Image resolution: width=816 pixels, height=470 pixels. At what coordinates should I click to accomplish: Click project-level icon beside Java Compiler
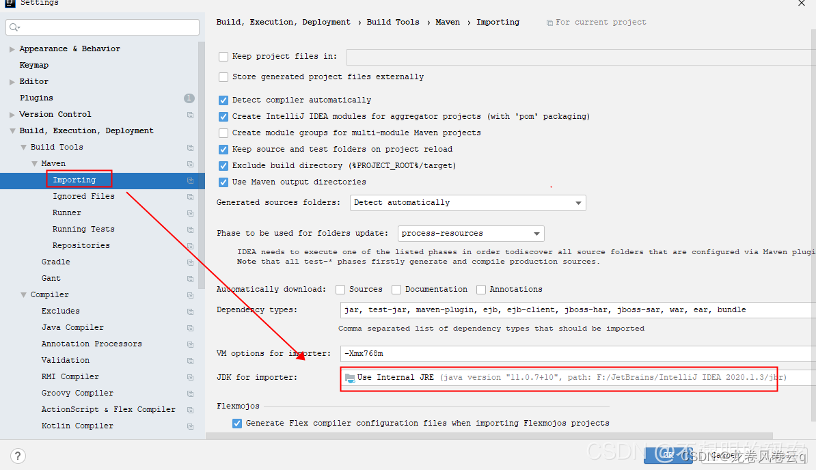coord(191,328)
